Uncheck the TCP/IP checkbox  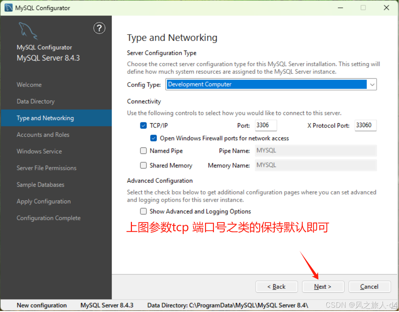[143, 126]
